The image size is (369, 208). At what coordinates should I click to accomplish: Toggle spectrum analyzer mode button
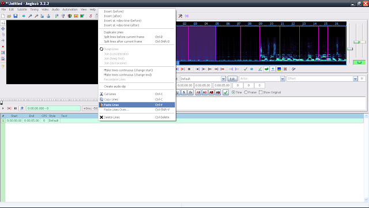click(x=279, y=69)
